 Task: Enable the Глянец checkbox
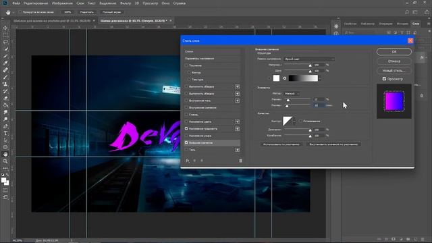click(186, 115)
